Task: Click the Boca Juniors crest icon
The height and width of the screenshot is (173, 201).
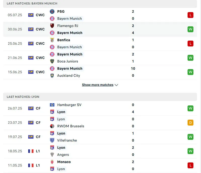Action: point(52,61)
